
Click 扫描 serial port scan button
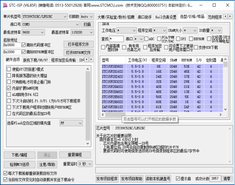tap(87, 24)
